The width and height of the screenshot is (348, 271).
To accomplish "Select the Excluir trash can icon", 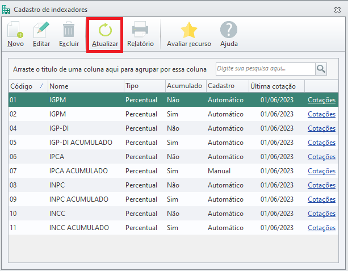I will 69,30.
